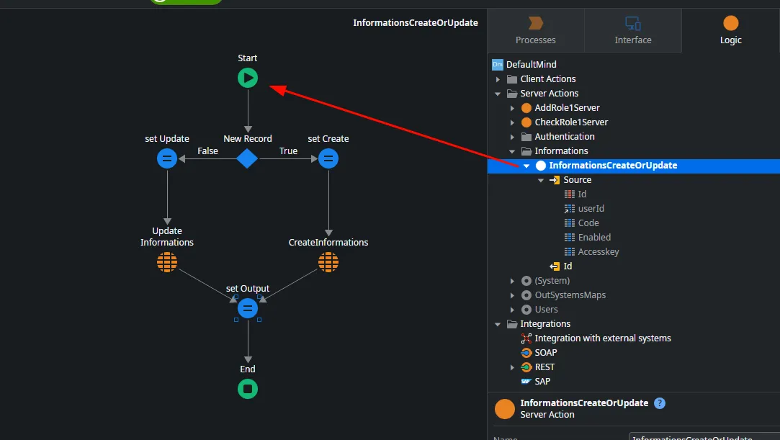Collapse the Source input parameter
The width and height of the screenshot is (780, 440).
(541, 180)
